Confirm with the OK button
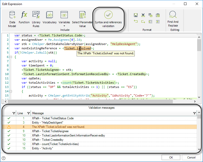The height and width of the screenshot is (162, 203). pyautogui.click(x=171, y=157)
